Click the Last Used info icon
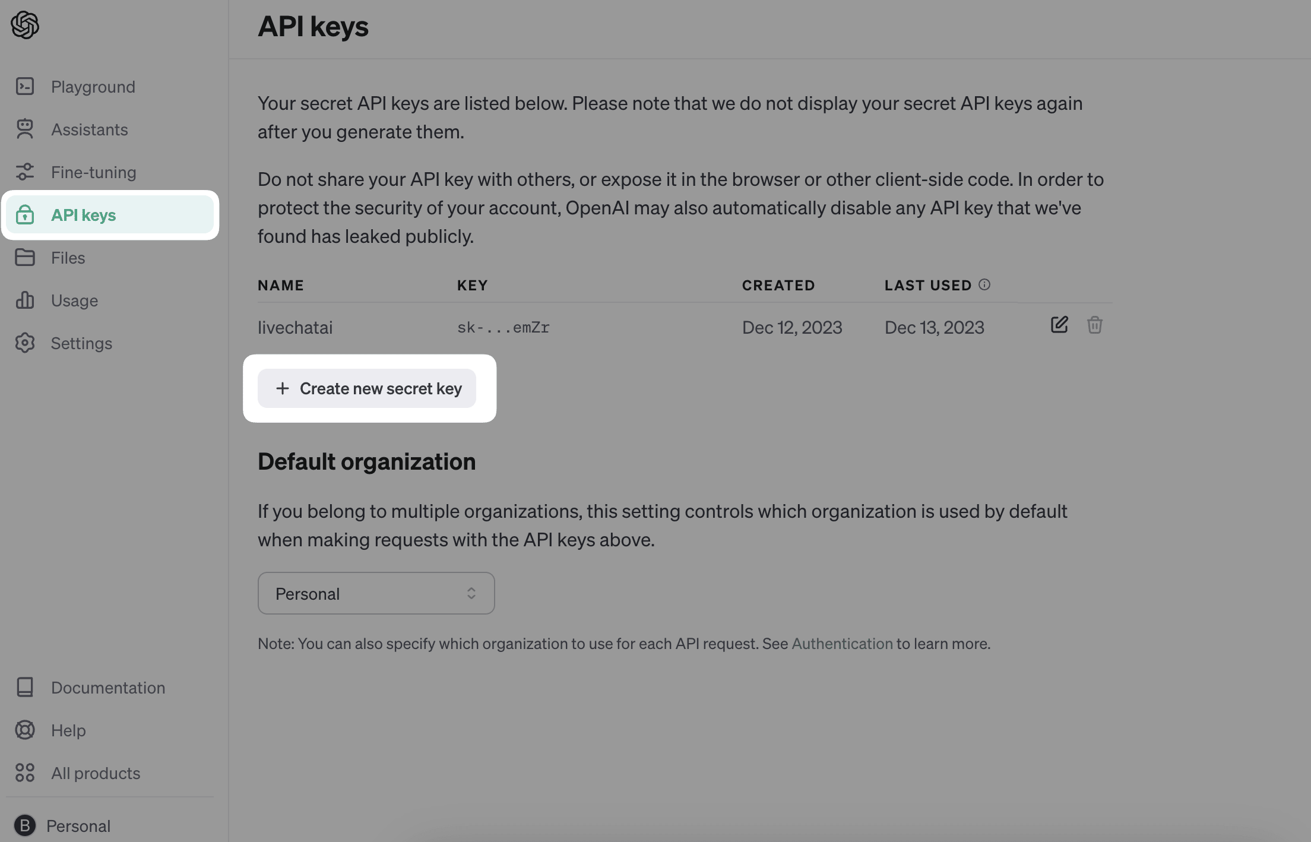Viewport: 1311px width, 842px height. tap(984, 284)
